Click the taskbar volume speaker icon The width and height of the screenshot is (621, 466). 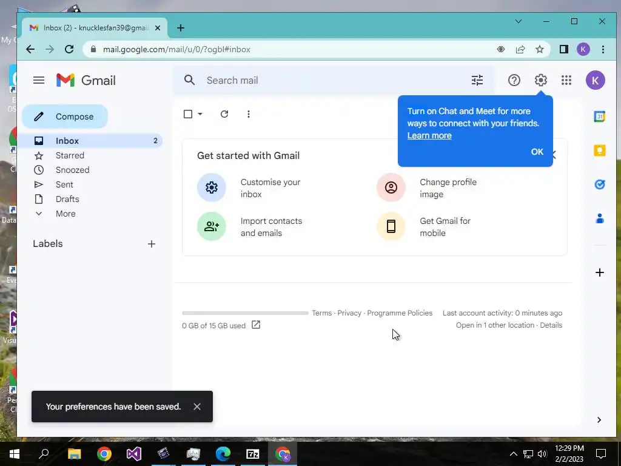point(542,454)
